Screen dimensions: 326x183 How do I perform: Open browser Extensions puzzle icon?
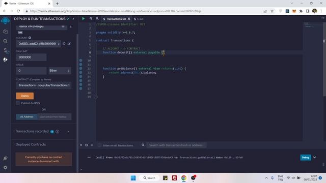click(301, 11)
